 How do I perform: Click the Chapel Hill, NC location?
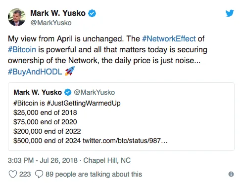click(107, 160)
